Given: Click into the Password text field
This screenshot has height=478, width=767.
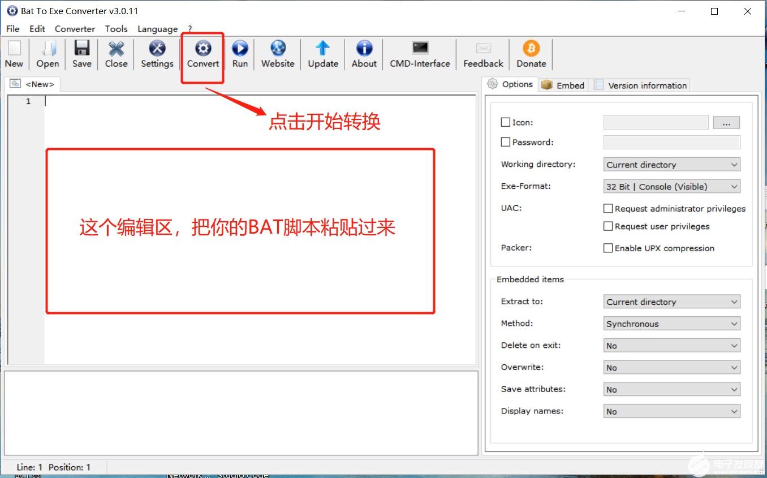Looking at the screenshot, I should (x=672, y=142).
